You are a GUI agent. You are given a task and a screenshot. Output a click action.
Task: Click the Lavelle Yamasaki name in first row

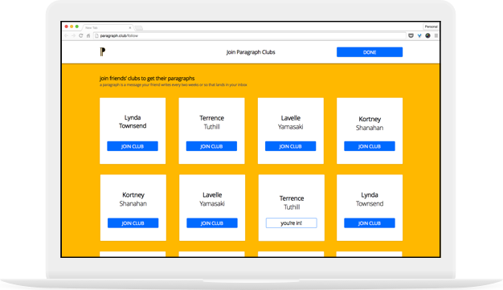(291, 122)
